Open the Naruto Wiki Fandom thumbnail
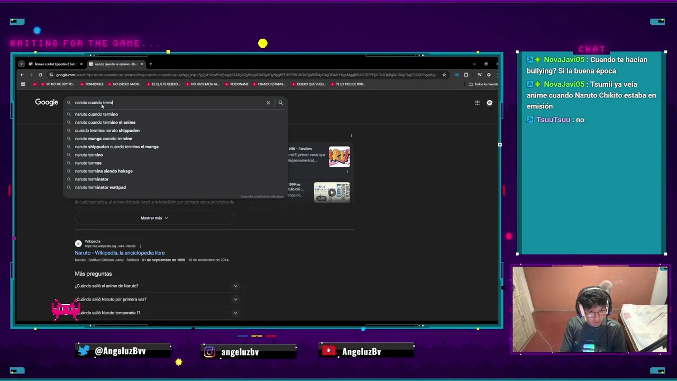Screen dimensions: 677x381 point(339,157)
